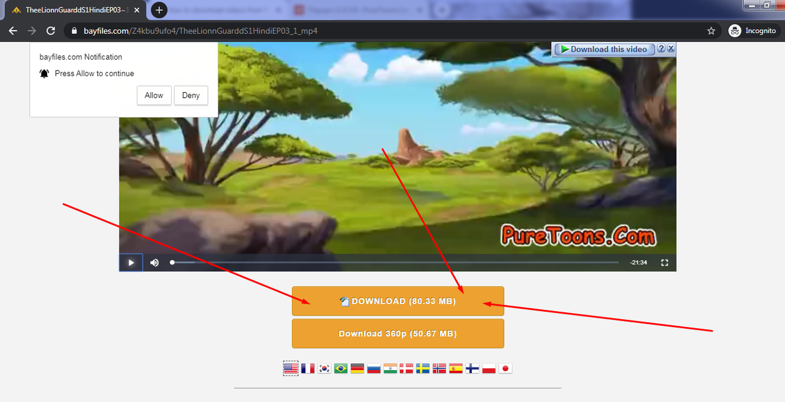
Task: Select the Norwegian flag language
Action: coord(439,368)
